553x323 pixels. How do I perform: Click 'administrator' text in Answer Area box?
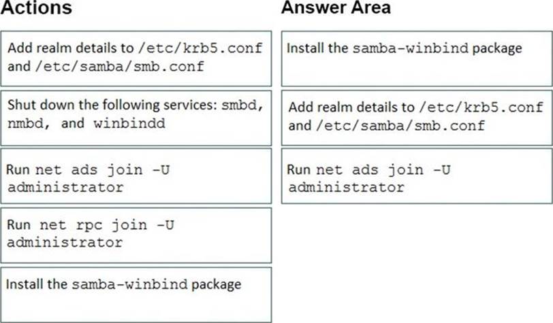pos(345,187)
